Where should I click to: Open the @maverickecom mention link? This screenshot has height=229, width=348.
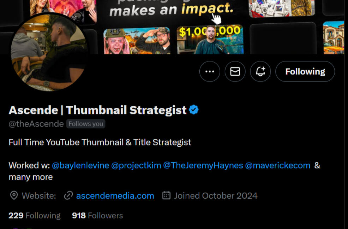click(278, 165)
